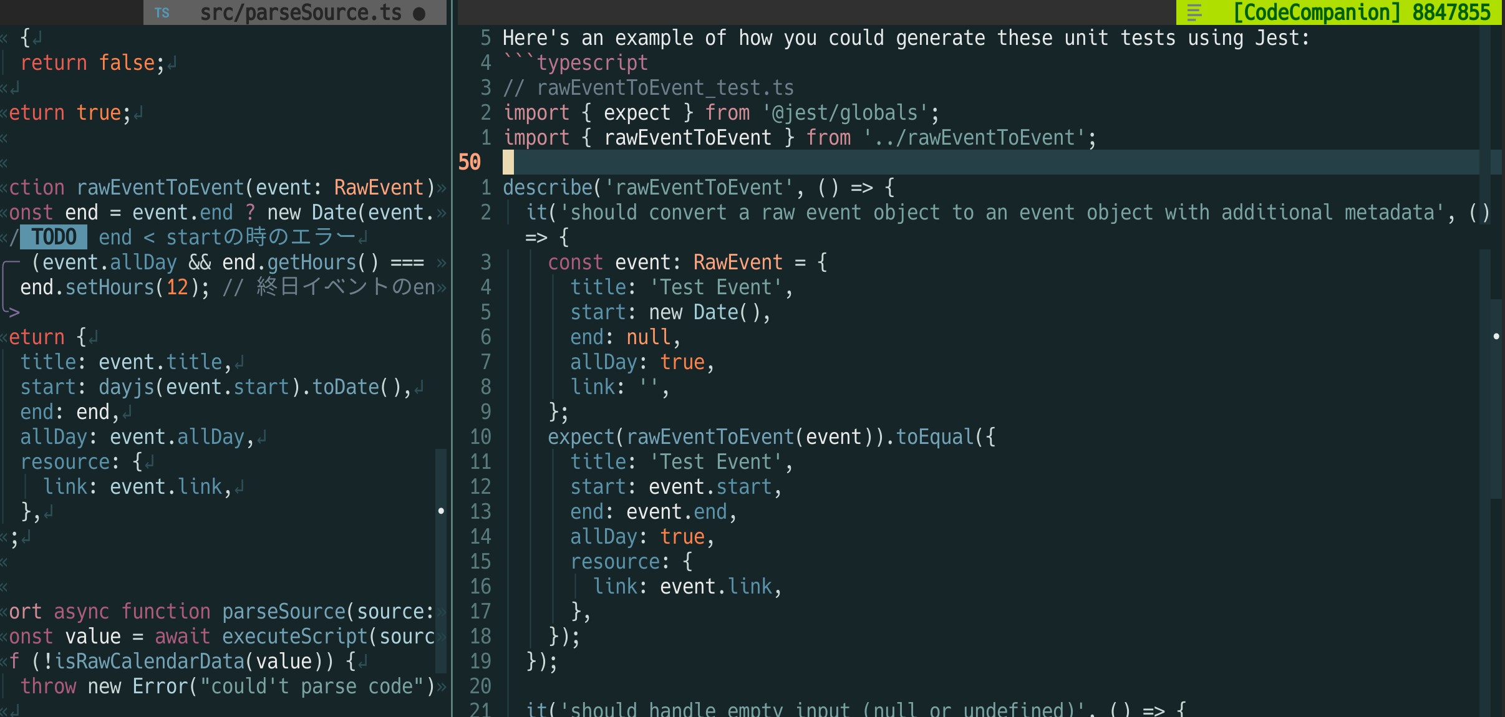The height and width of the screenshot is (717, 1505).
Task: Click 'link: event.link,' on line 16 in chat
Action: pyautogui.click(x=687, y=587)
